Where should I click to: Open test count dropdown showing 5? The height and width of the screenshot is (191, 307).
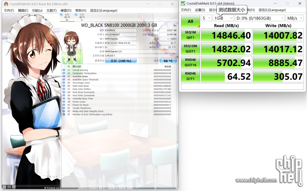click(x=206, y=18)
